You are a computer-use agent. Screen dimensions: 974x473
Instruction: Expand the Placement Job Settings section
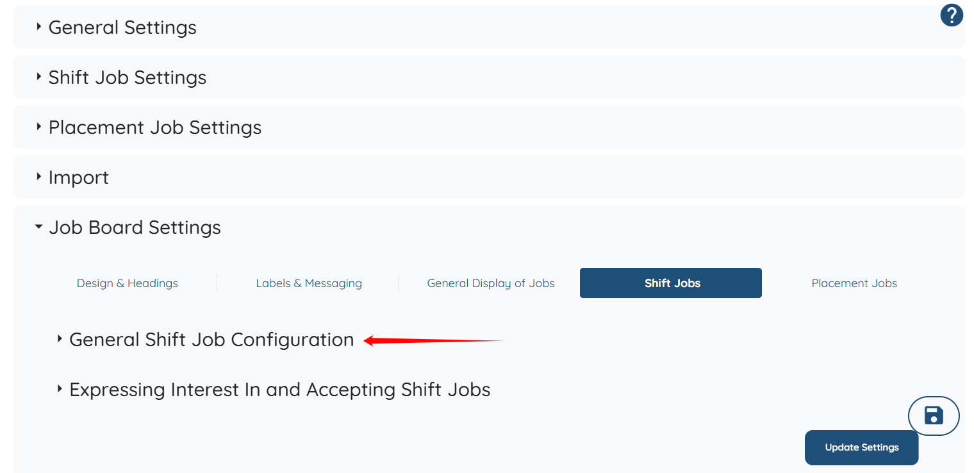coord(155,128)
